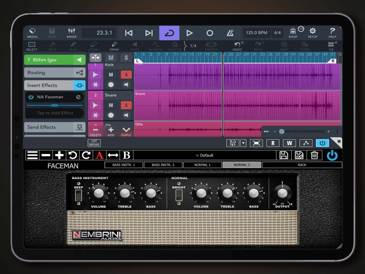Image resolution: width=365 pixels, height=274 pixels.
Task: Open the Shop
Action: click(293, 33)
